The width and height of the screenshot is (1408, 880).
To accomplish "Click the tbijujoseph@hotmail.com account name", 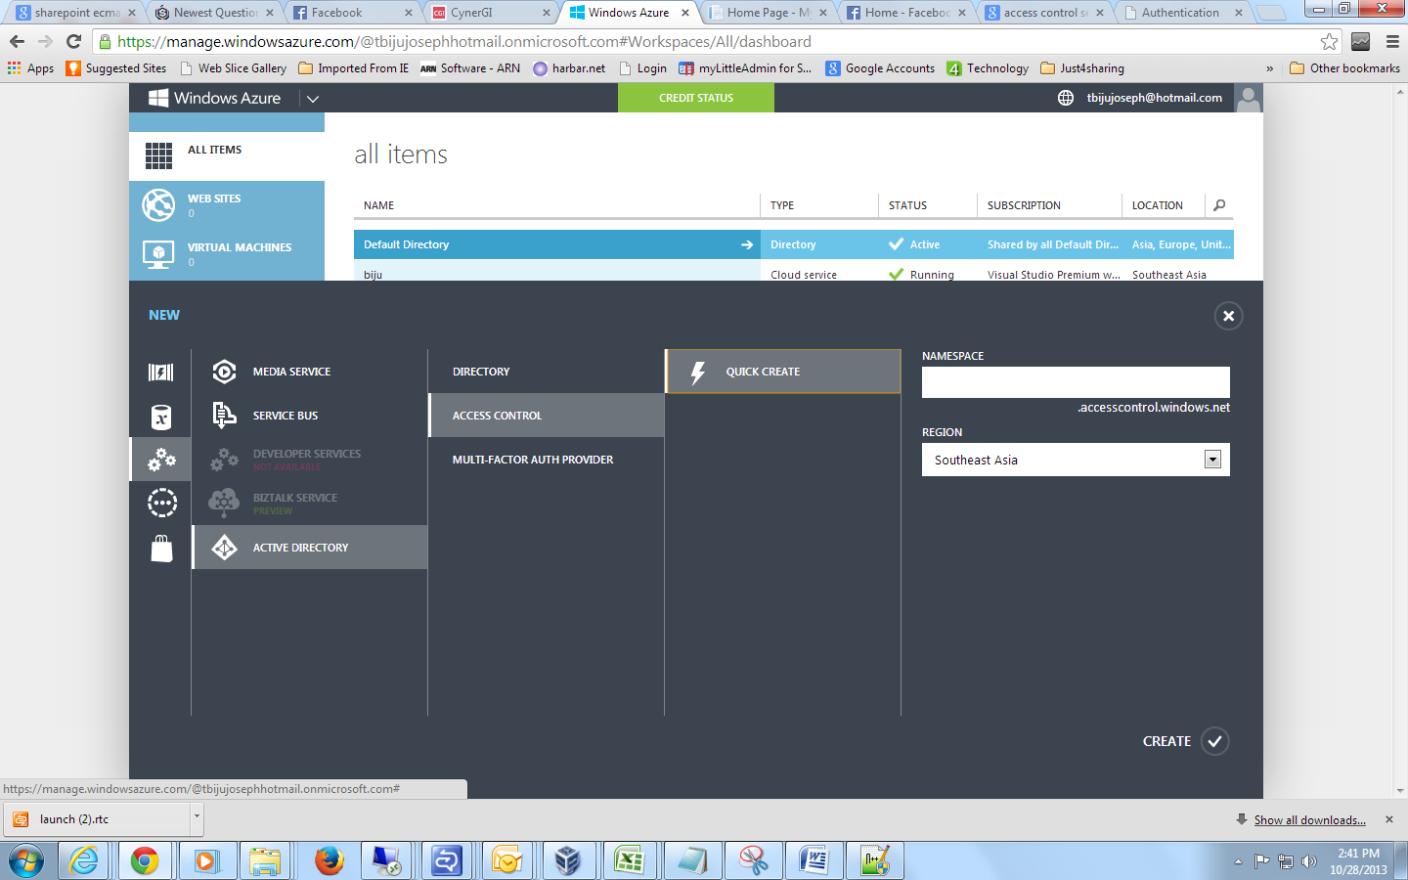I will coord(1155,98).
